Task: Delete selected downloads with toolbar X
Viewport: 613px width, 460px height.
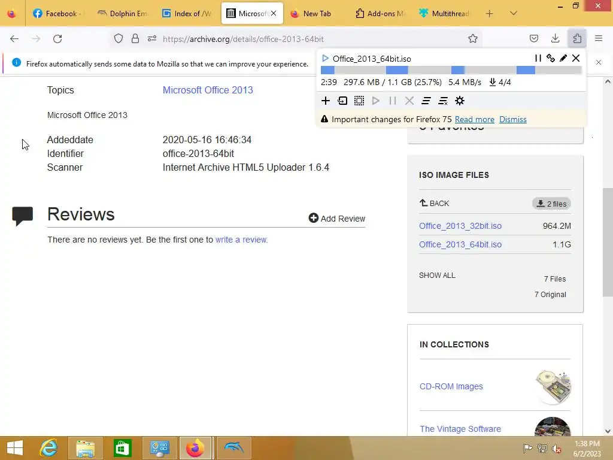Action: tap(409, 101)
